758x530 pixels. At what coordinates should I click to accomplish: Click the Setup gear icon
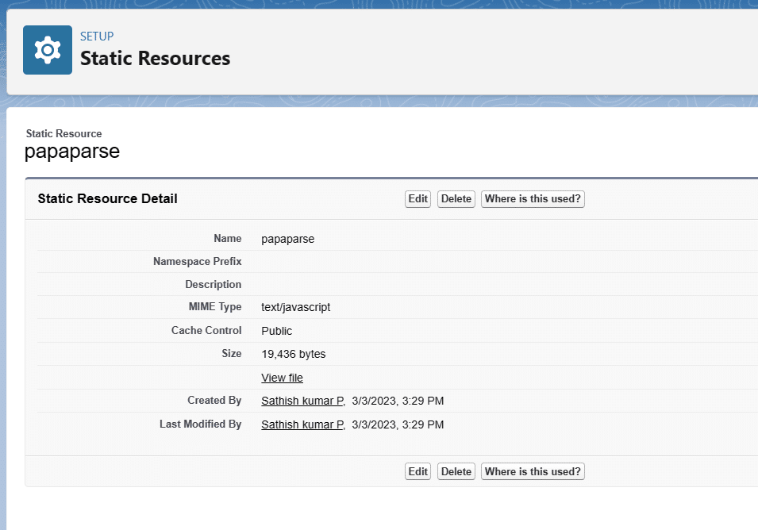coord(48,50)
